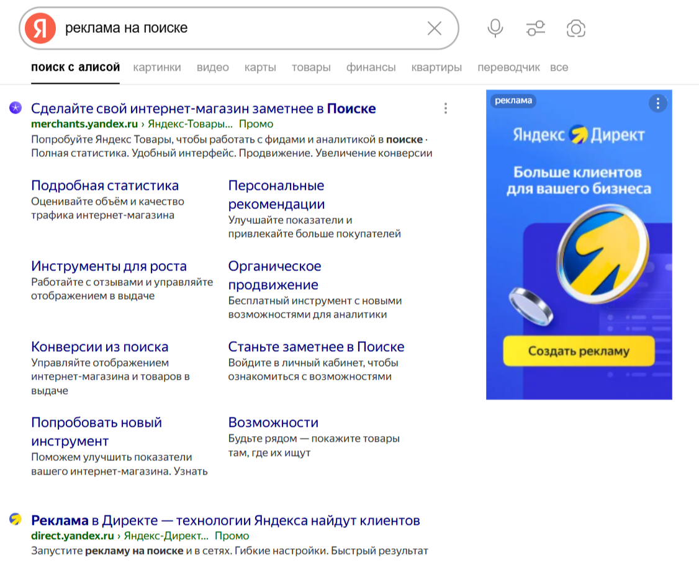
Task: Visit the merchants.yandex.ru address link
Action: (x=84, y=124)
